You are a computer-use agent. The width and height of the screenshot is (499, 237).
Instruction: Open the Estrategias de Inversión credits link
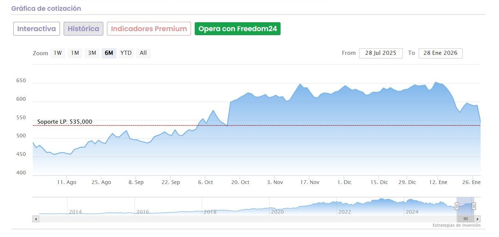(x=456, y=225)
